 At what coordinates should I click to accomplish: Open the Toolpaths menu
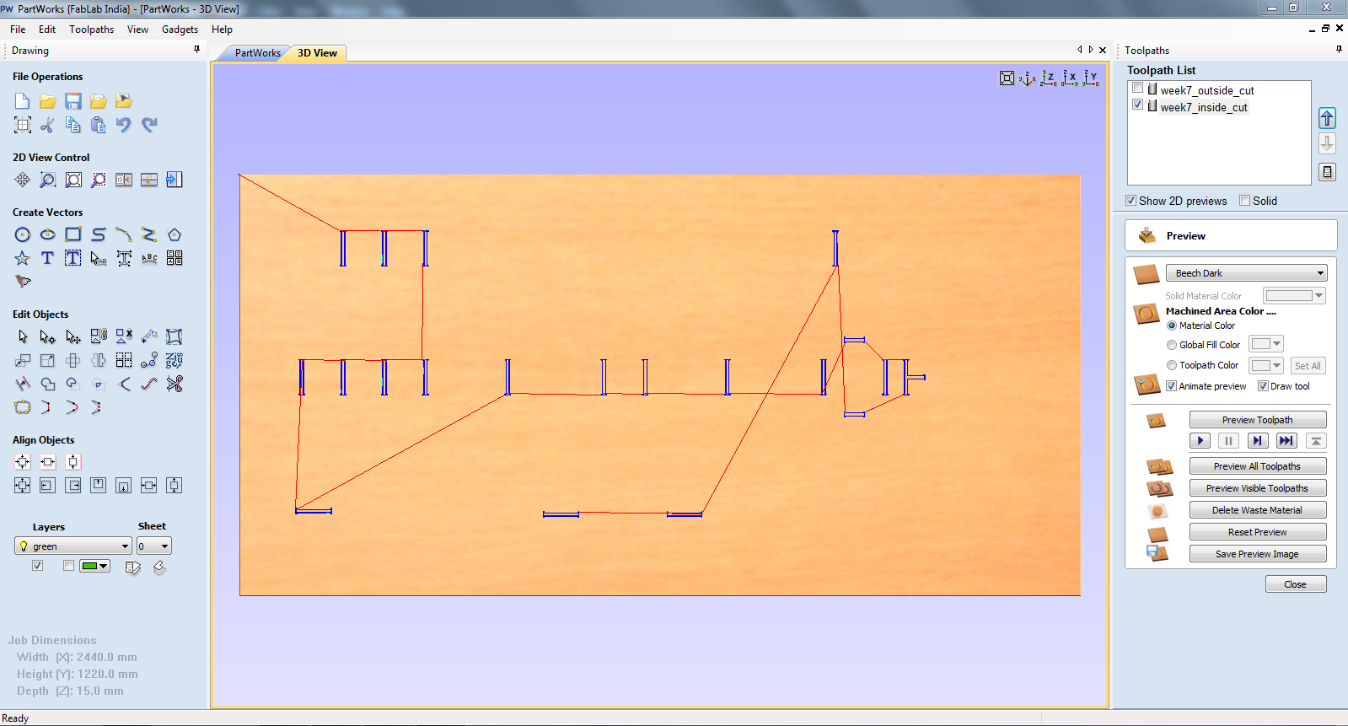click(91, 30)
